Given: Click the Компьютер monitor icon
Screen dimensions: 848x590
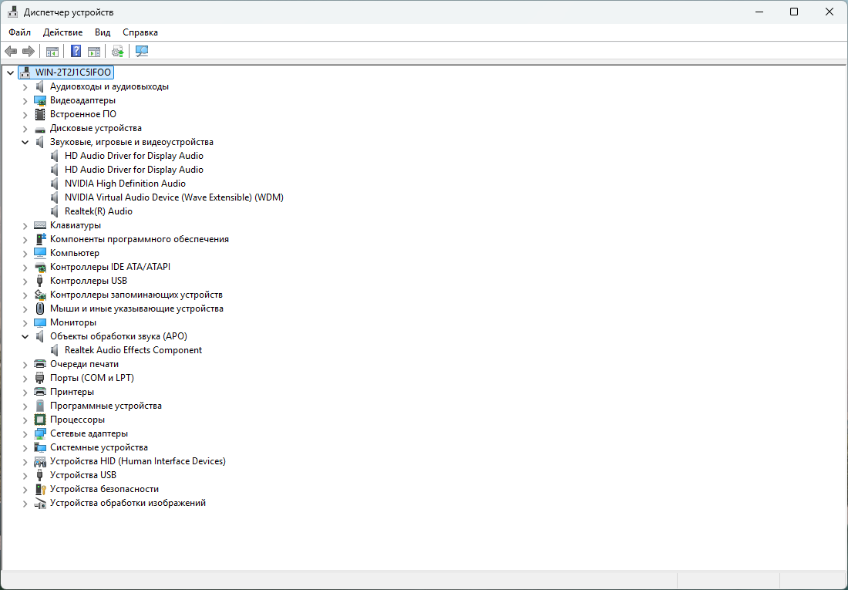Looking at the screenshot, I should click(x=40, y=253).
